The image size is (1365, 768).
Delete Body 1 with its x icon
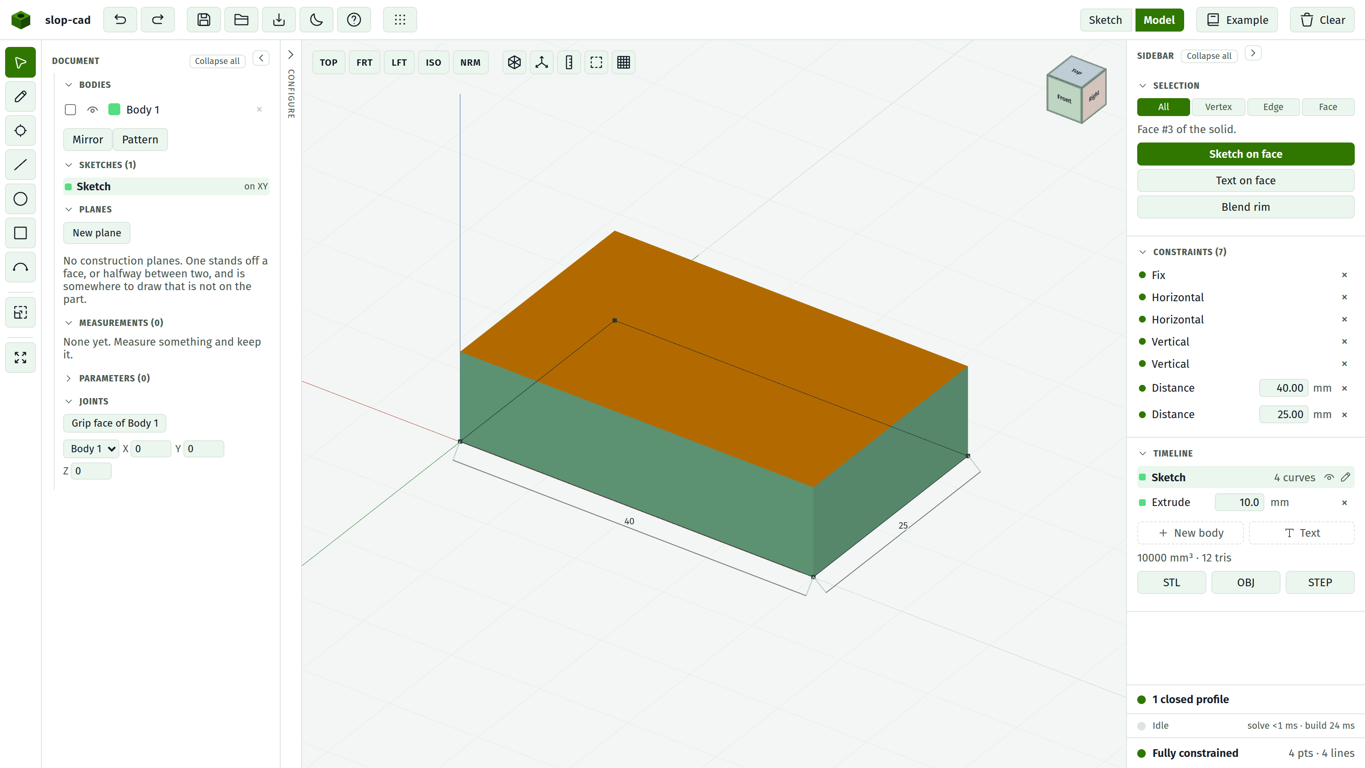[x=259, y=110]
